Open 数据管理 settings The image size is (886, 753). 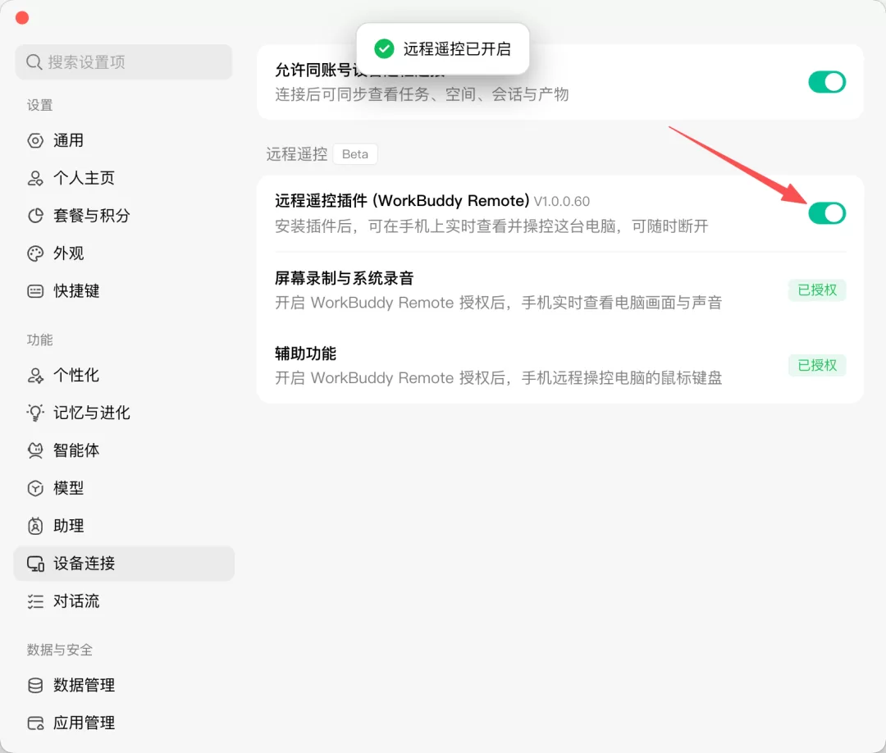tap(124, 685)
